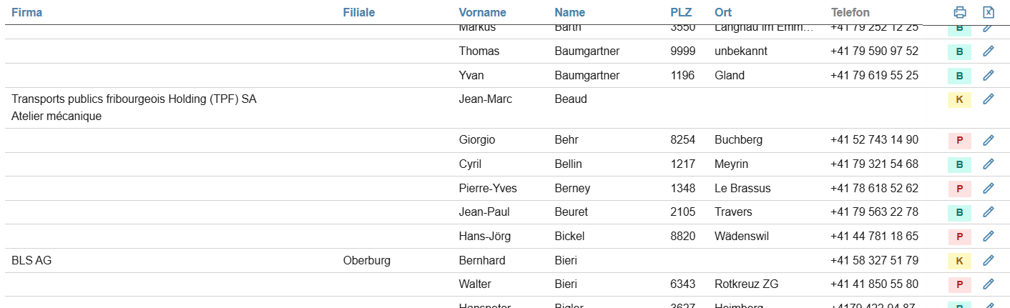Edit Hans-Jörg Bickel's contact entry

pos(989,236)
